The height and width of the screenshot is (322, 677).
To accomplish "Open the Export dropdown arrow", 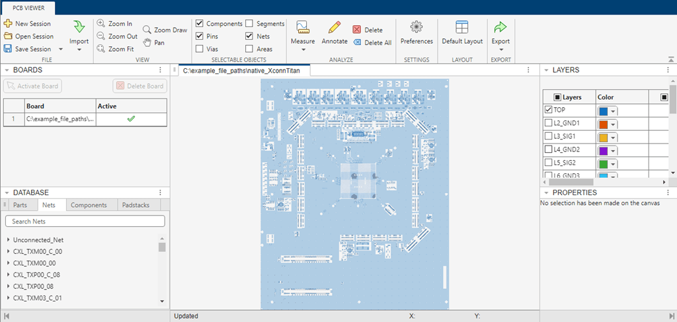I will click(x=500, y=50).
